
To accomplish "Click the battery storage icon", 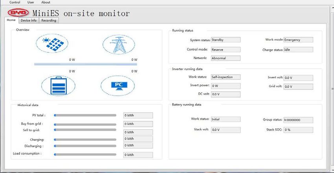I will pos(58,86).
